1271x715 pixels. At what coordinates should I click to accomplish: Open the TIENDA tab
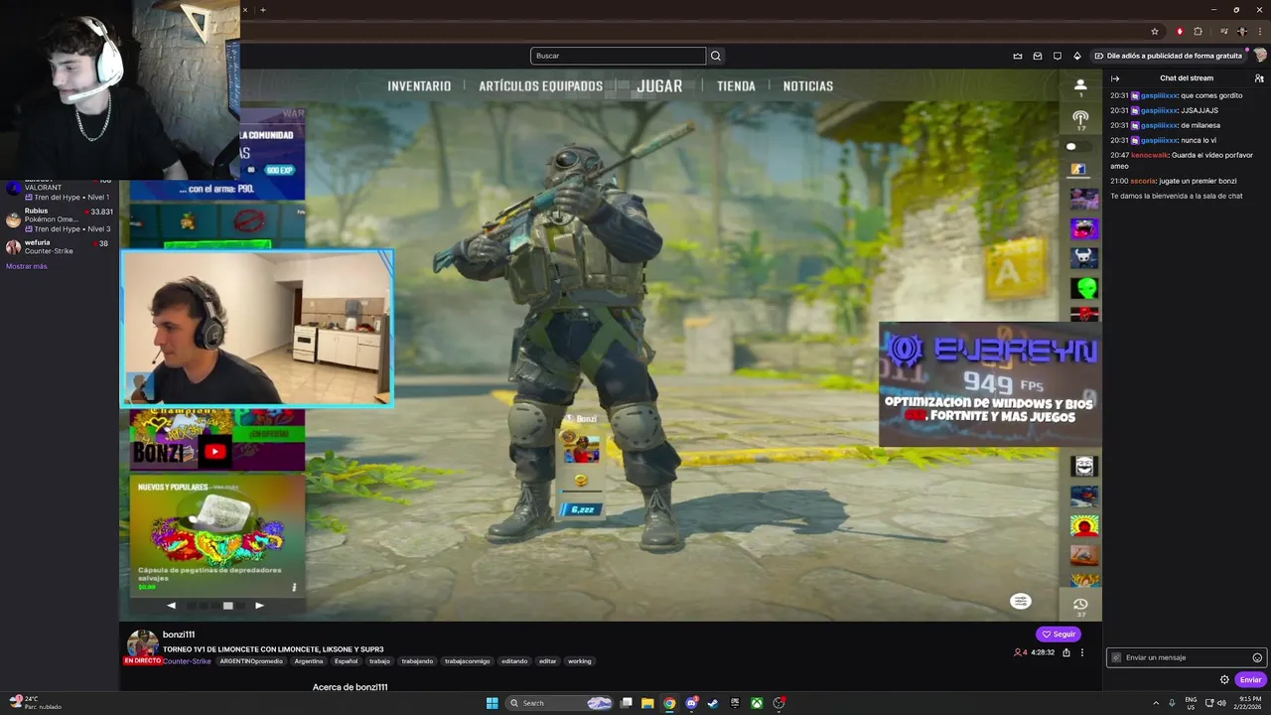(736, 86)
